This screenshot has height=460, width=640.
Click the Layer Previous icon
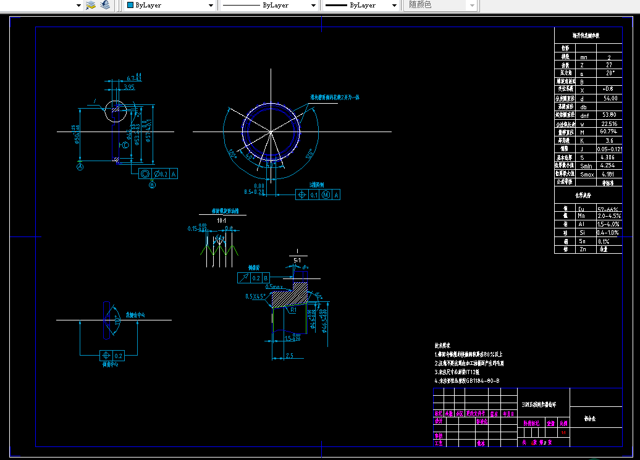click(x=105, y=5)
